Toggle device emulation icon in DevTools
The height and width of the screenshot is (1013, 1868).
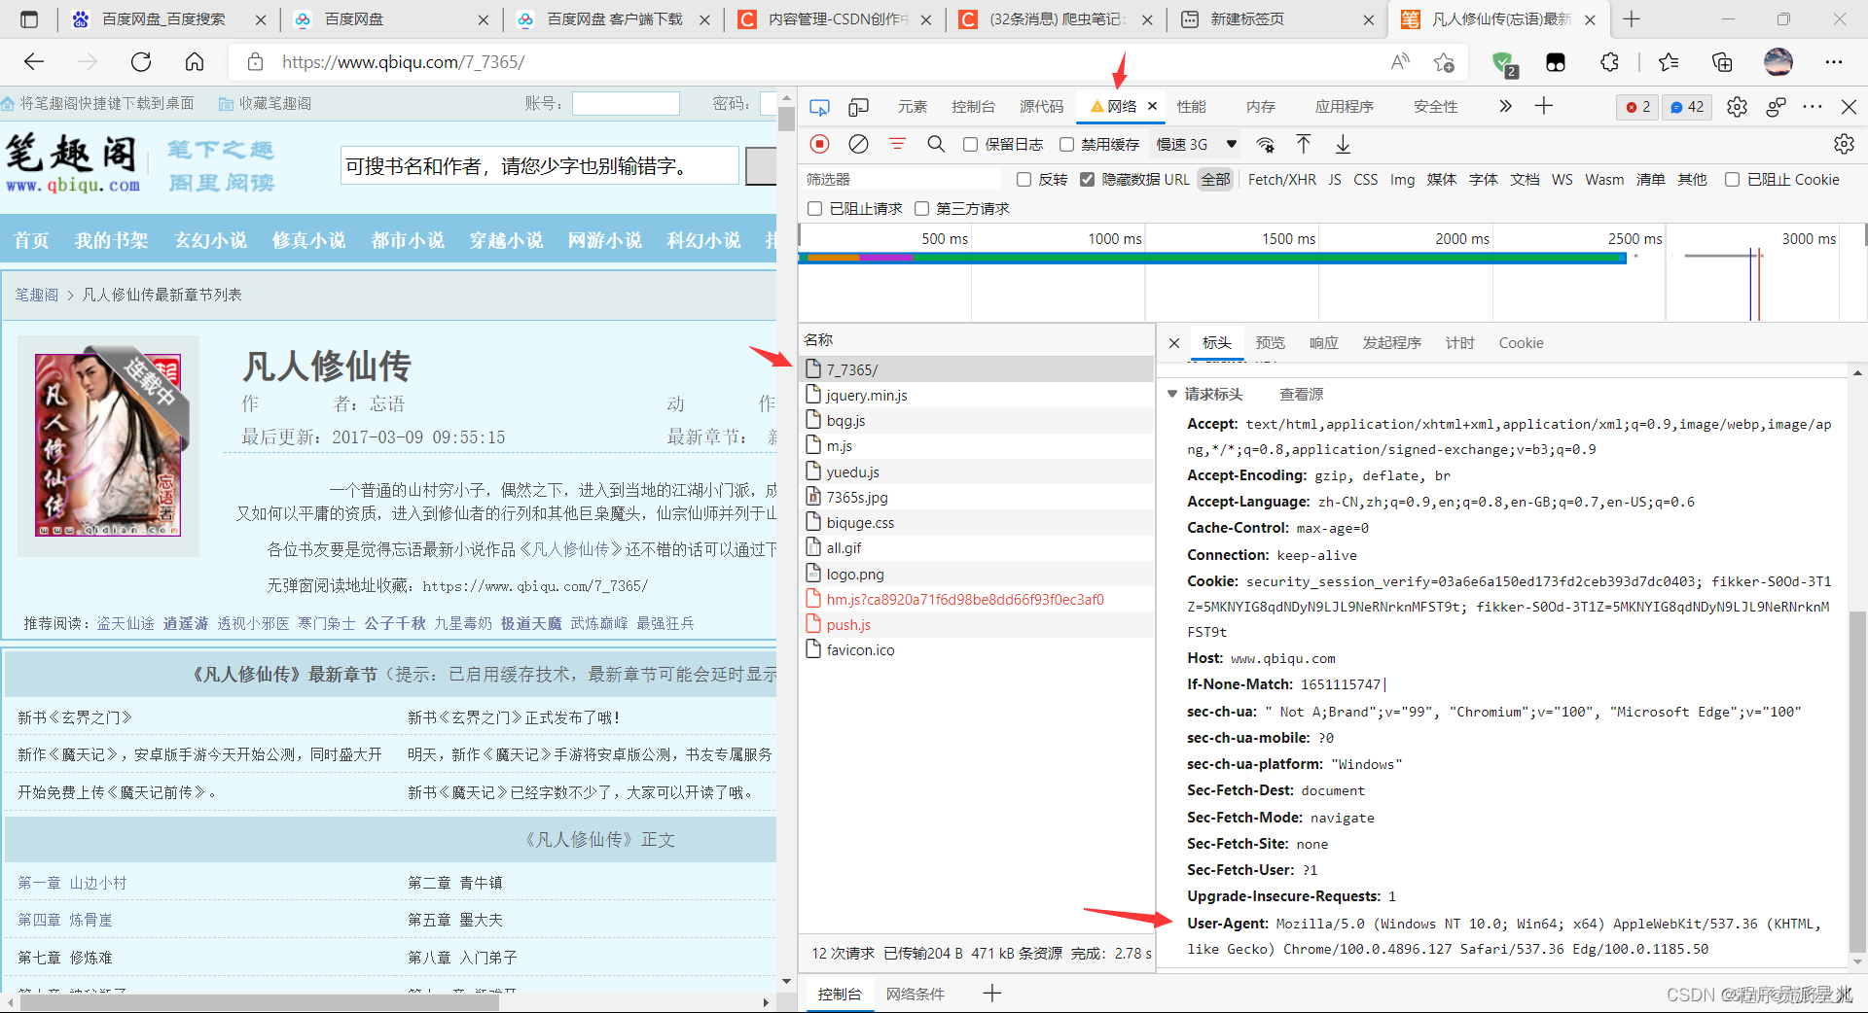pos(858,107)
